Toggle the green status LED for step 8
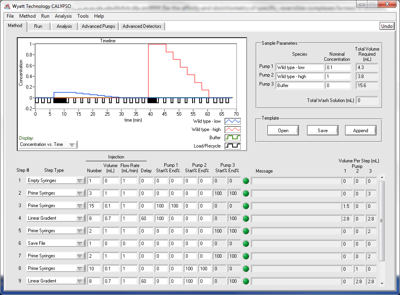This screenshot has height=295, width=400. [246, 269]
